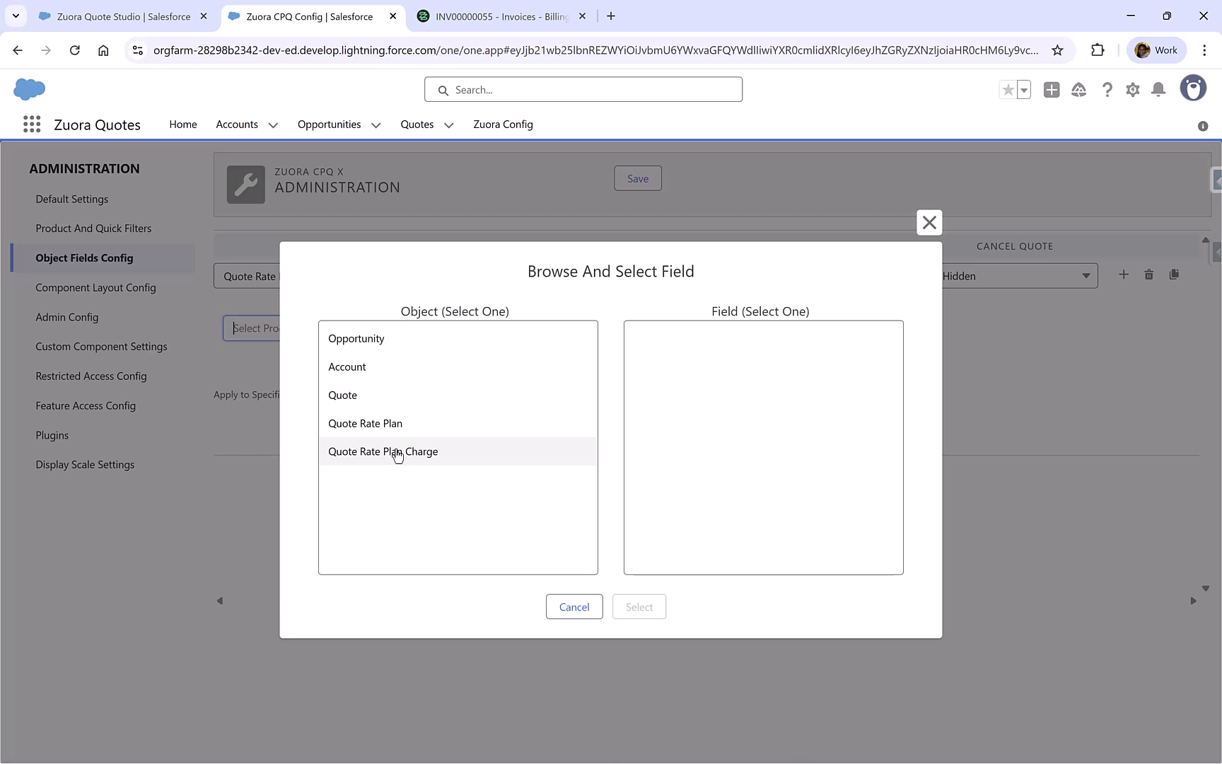Click the global actions plus icon

point(1052,89)
